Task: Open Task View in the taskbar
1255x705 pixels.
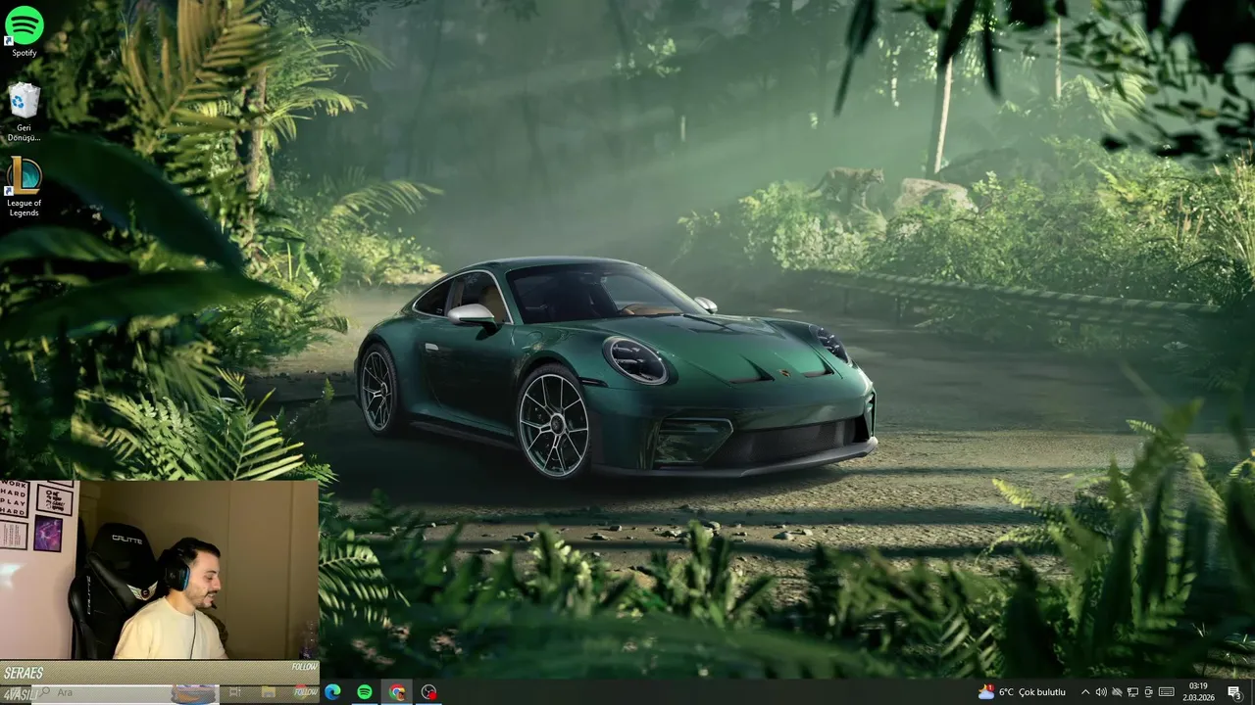Action: (x=235, y=692)
